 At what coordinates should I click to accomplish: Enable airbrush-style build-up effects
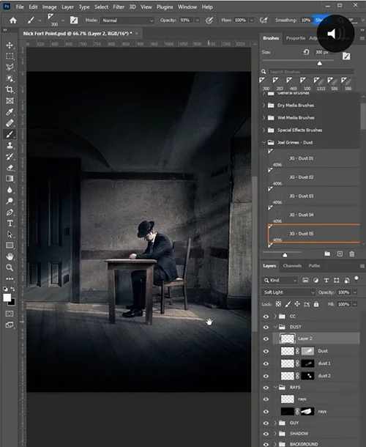click(x=264, y=20)
